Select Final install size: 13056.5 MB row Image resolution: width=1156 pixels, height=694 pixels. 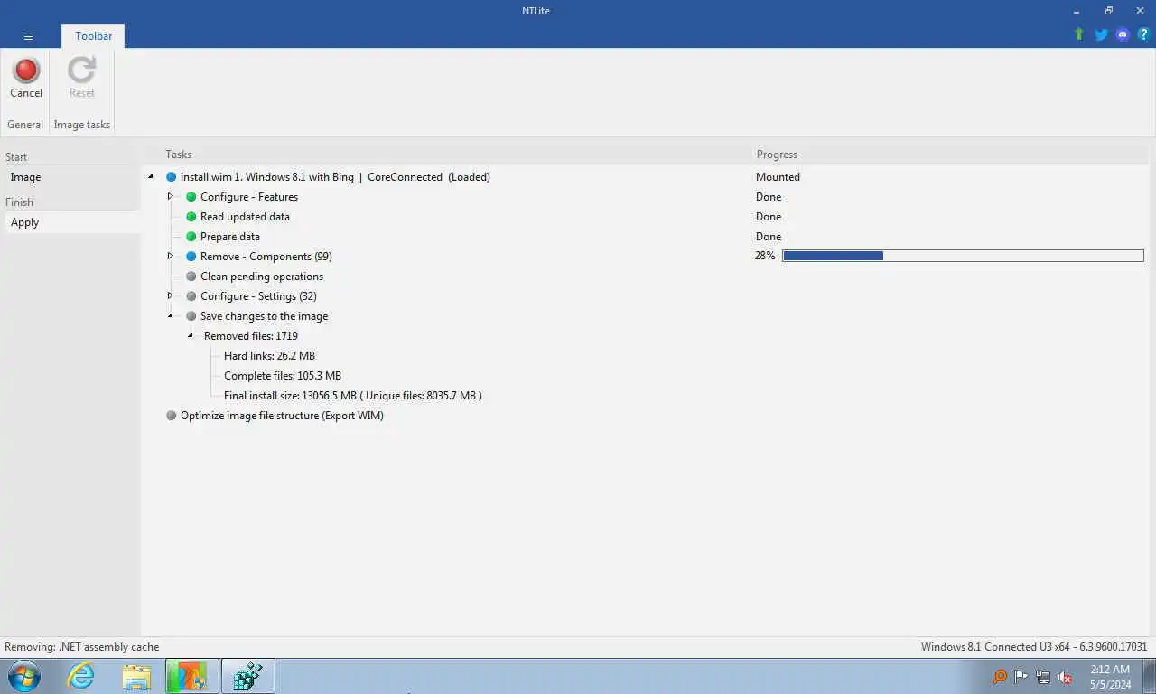pos(353,396)
